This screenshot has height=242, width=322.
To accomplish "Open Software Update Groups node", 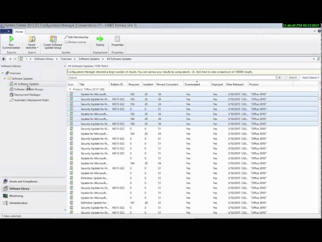I will point(28,89).
